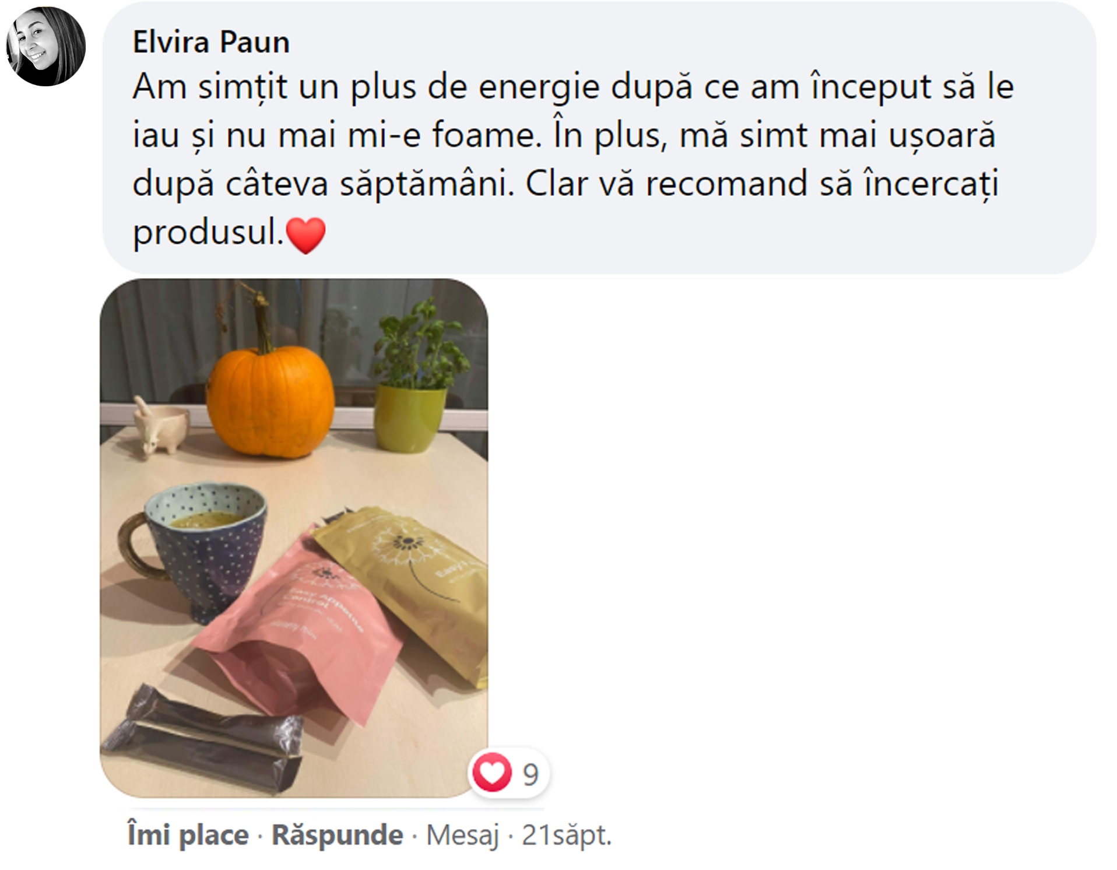Click the comment line starting 'după câteva'
1117x870 pixels.
(565, 184)
